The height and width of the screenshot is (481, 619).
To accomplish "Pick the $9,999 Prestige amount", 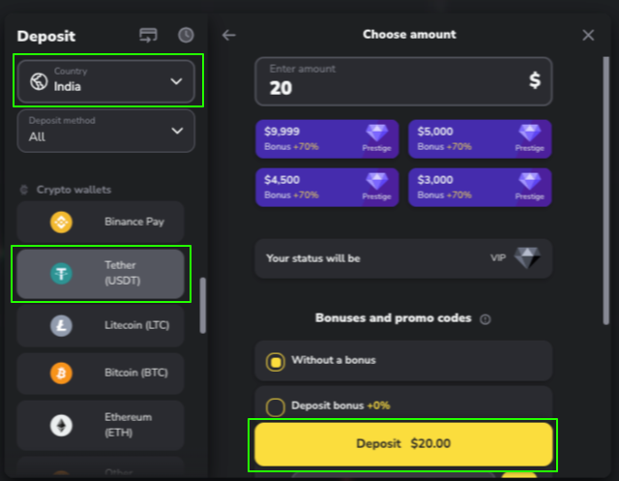I will click(326, 138).
